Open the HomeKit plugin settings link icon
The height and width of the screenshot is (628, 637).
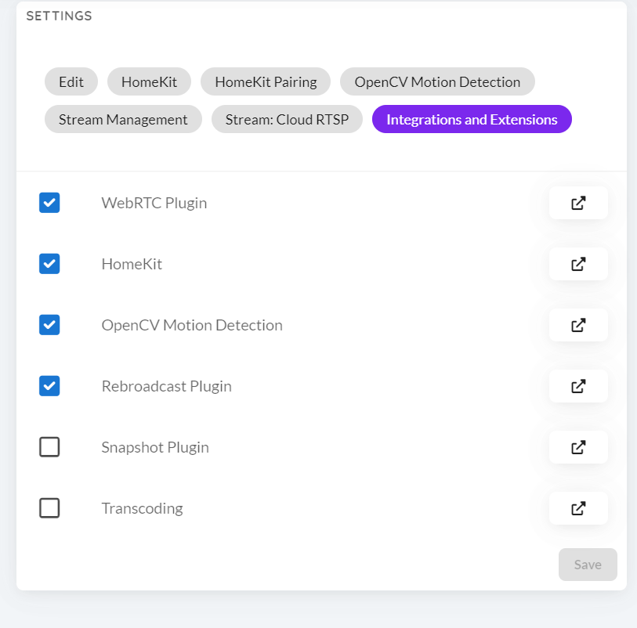pyautogui.click(x=578, y=264)
